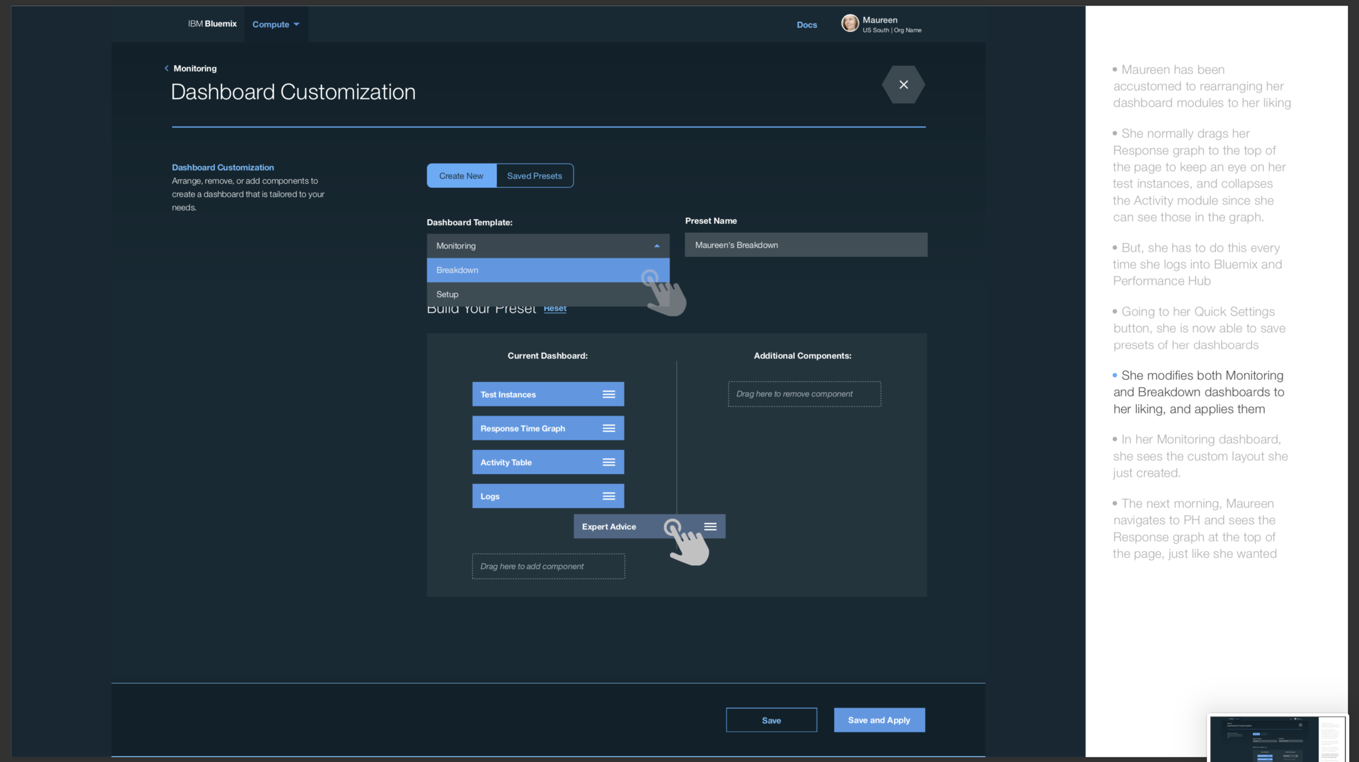
Task: Click the Save button
Action: [771, 720]
